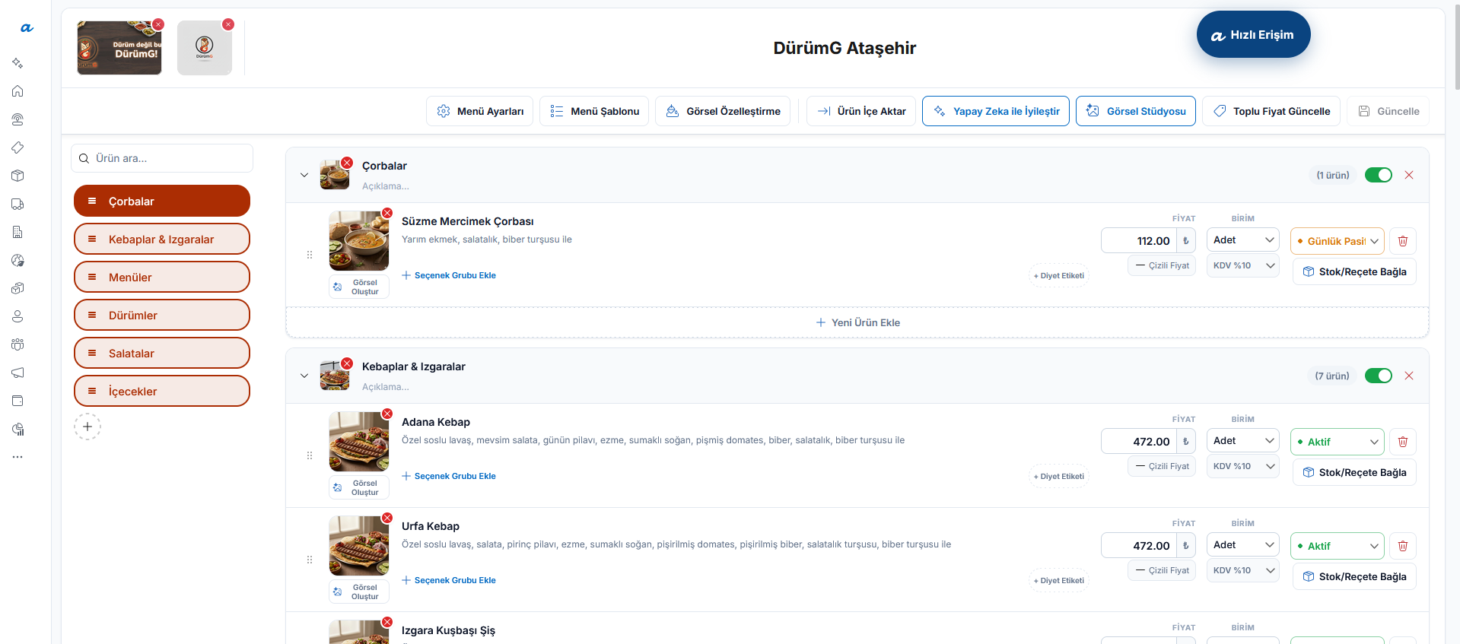Select the Salatalar category
1460x644 pixels.
pyautogui.click(x=162, y=353)
